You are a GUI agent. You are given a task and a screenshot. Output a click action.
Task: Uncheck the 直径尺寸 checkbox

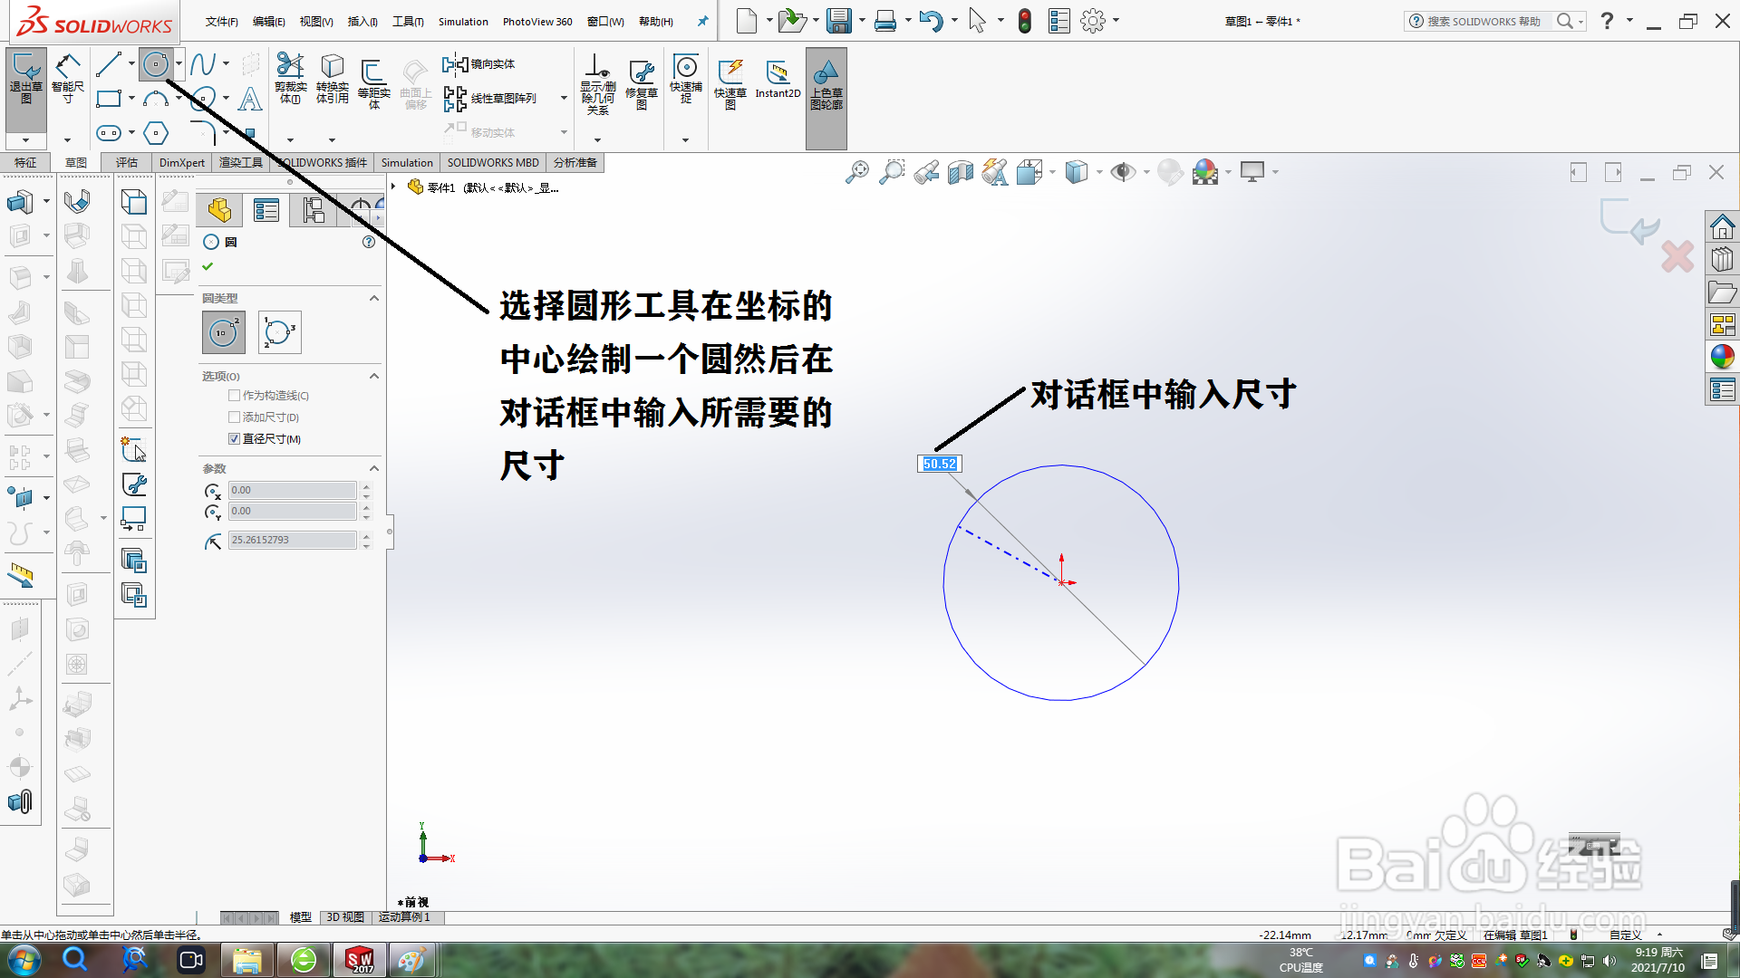(235, 439)
